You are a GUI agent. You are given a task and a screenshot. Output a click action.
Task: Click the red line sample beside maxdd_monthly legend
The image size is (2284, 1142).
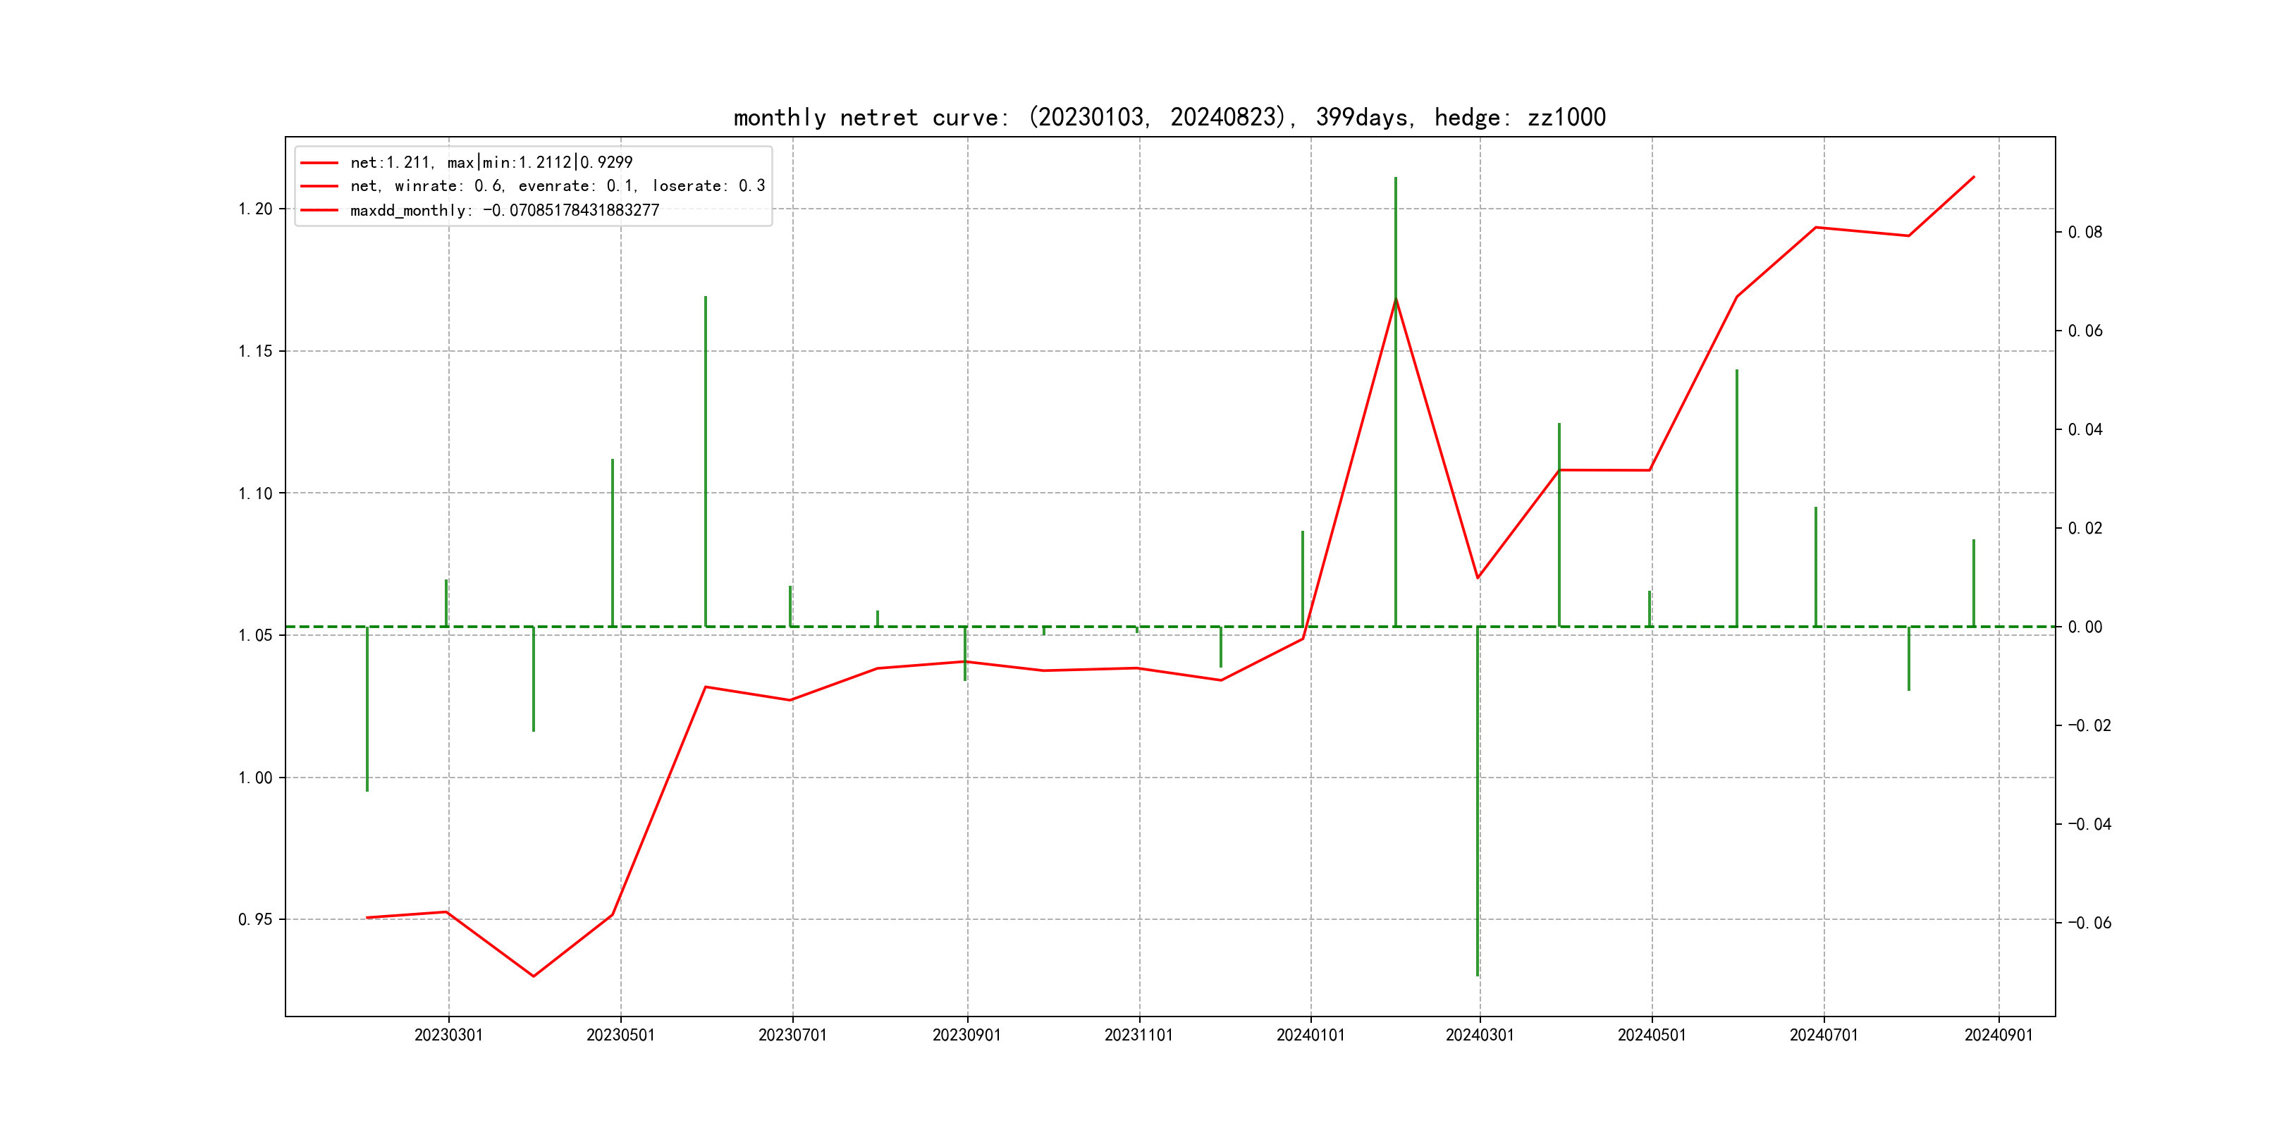pos(319,210)
